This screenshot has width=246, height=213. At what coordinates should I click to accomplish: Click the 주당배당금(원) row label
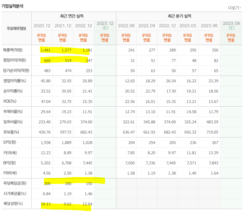pos(15,183)
